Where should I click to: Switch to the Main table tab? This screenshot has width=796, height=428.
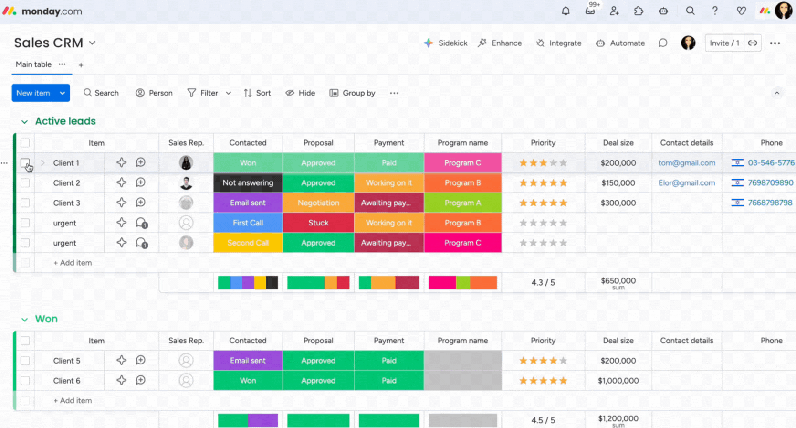[x=33, y=64]
